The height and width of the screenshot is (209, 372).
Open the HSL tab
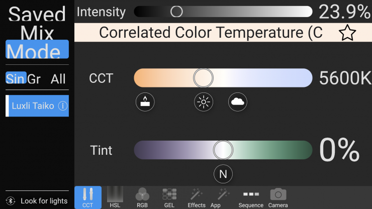coord(115,197)
